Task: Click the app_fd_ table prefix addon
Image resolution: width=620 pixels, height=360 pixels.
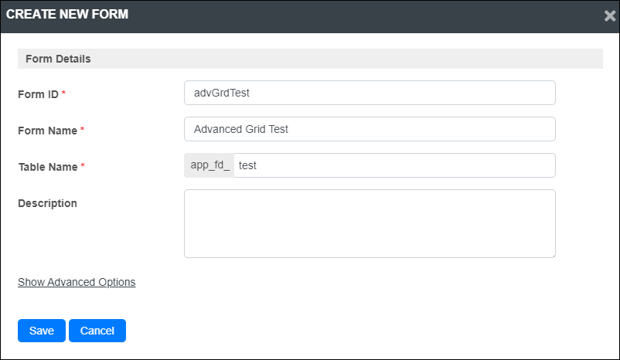Action: click(210, 165)
